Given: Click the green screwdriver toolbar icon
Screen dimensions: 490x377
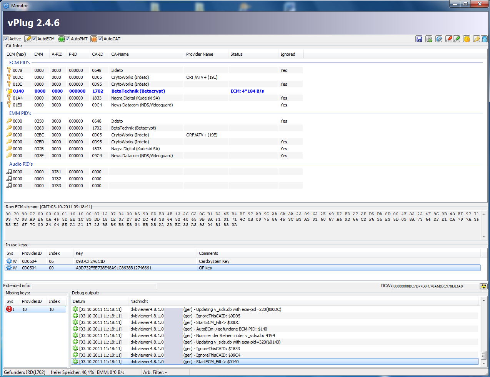Looking at the screenshot, I should 457,39.
